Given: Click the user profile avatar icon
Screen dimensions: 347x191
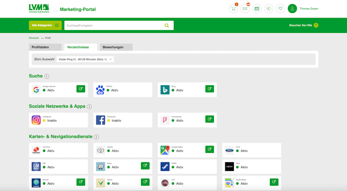Looking at the screenshot, I should pyautogui.click(x=292, y=9).
